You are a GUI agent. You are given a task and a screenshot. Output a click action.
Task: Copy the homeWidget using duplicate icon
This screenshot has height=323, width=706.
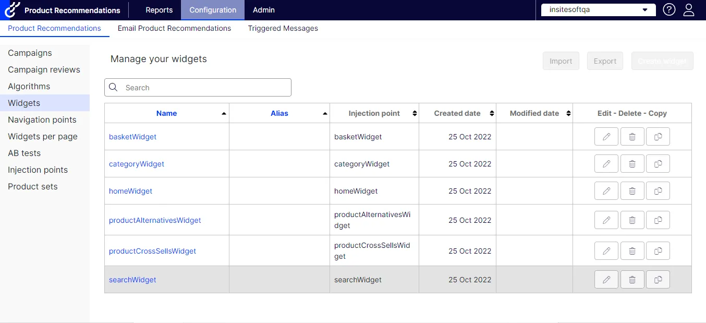point(658,191)
